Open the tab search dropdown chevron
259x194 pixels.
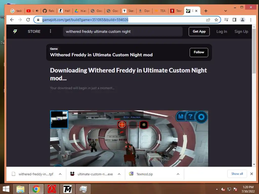click(x=225, y=11)
